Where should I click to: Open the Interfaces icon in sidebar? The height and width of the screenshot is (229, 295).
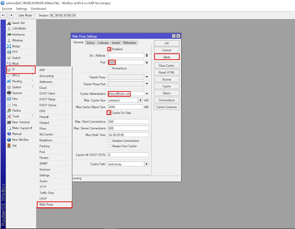point(9,34)
